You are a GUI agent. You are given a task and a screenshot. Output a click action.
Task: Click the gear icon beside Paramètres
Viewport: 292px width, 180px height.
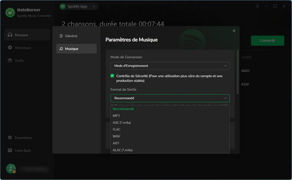pos(10,138)
